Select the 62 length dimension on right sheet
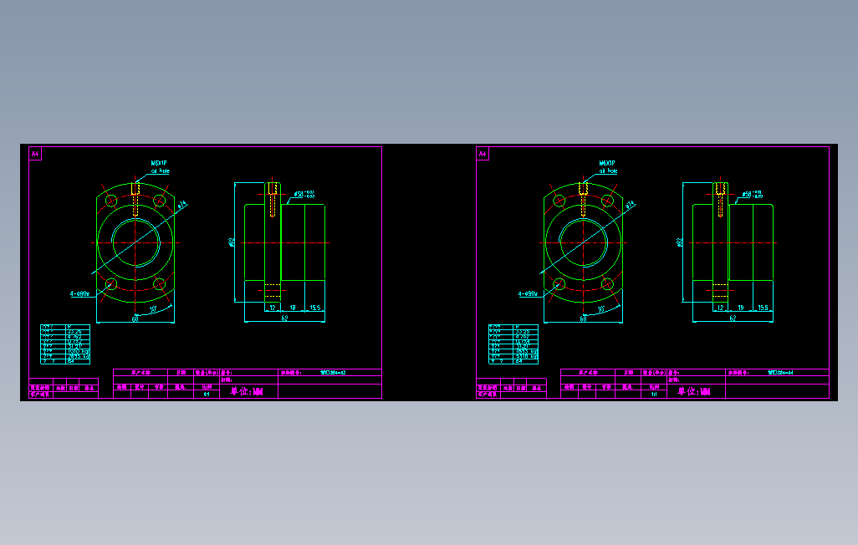 tap(733, 318)
